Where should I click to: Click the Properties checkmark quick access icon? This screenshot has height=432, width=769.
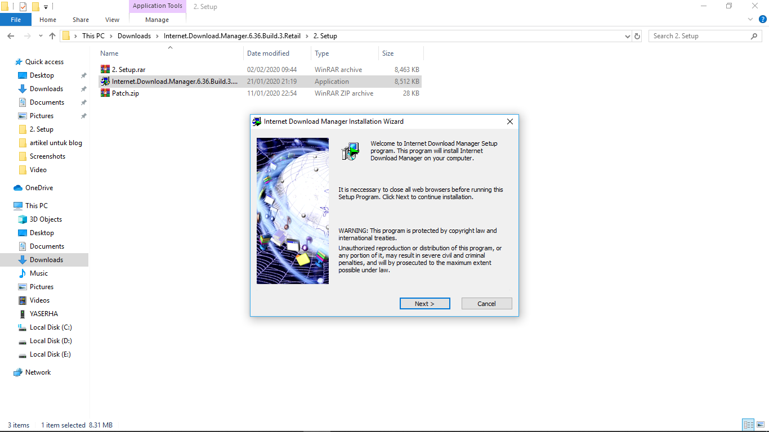point(23,7)
